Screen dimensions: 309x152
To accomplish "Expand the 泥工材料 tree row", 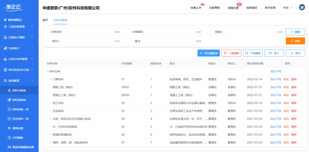I will (50, 103).
